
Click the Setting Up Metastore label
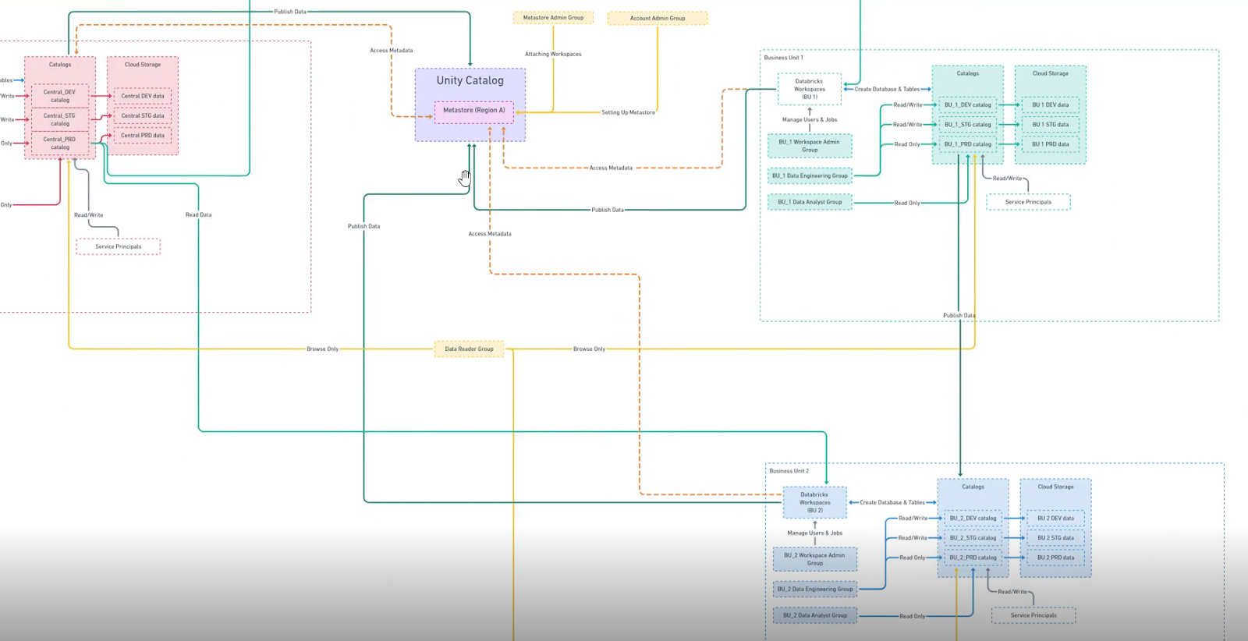click(628, 112)
